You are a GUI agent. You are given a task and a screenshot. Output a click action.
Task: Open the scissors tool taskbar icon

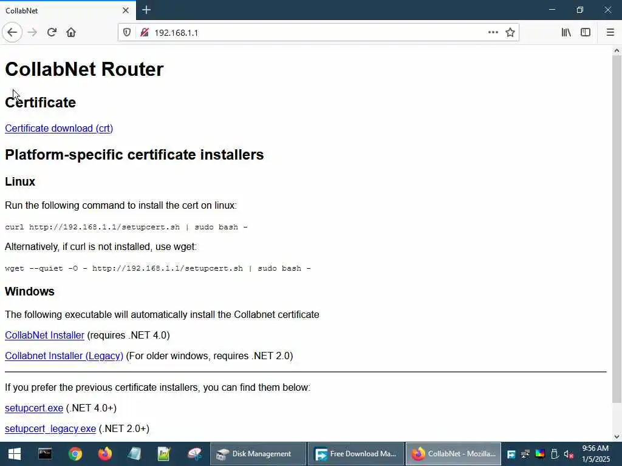pos(194,454)
